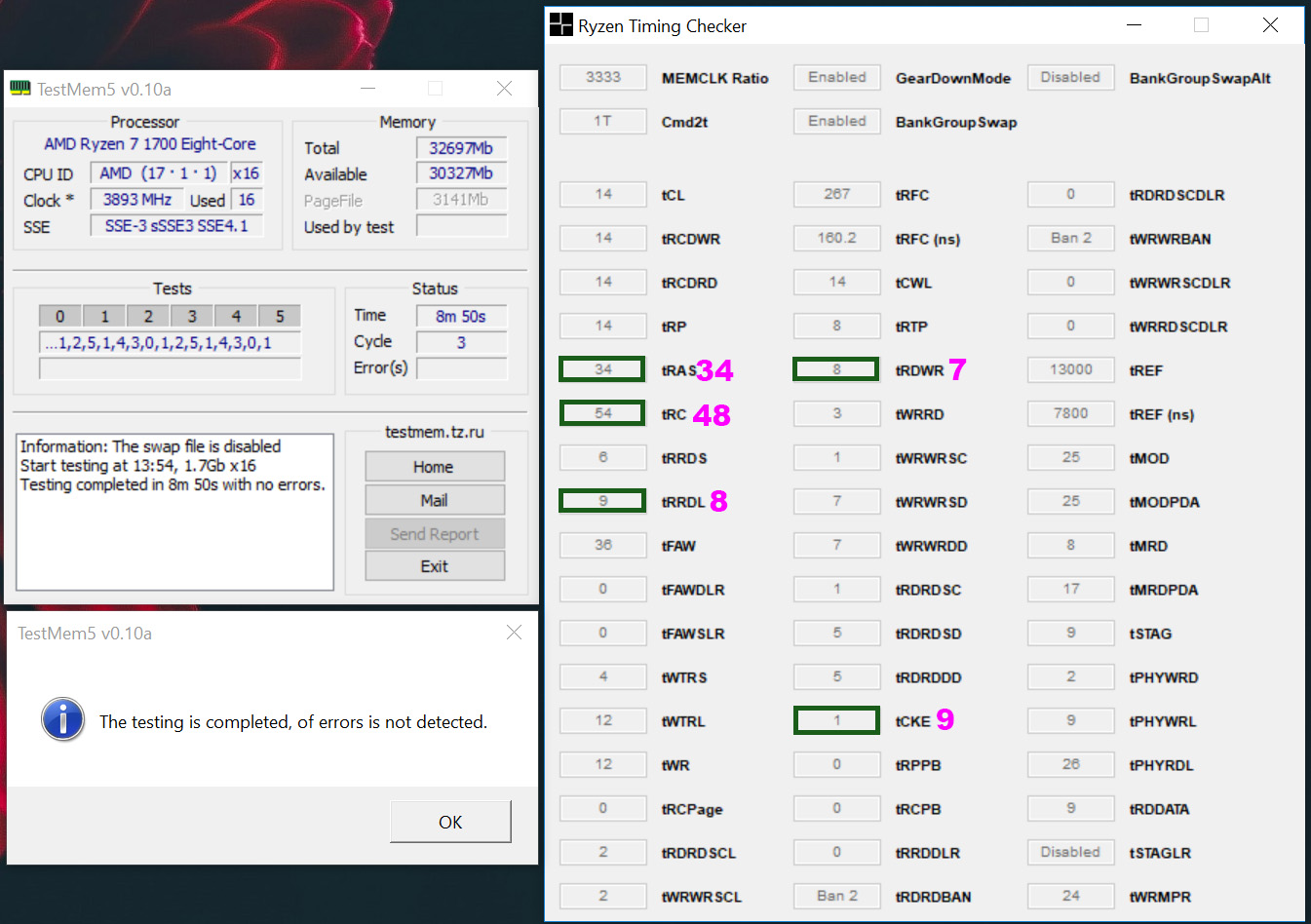The height and width of the screenshot is (924, 1311).
Task: Click the tWRWRBAN field showing Ban 2
Action: coord(1071,238)
